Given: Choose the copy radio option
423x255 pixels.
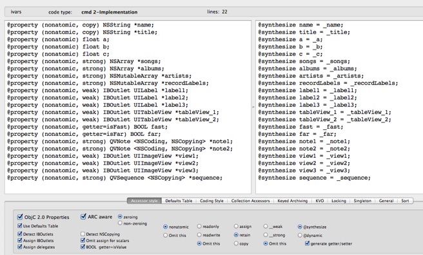Looking at the screenshot, I should coord(236,243).
